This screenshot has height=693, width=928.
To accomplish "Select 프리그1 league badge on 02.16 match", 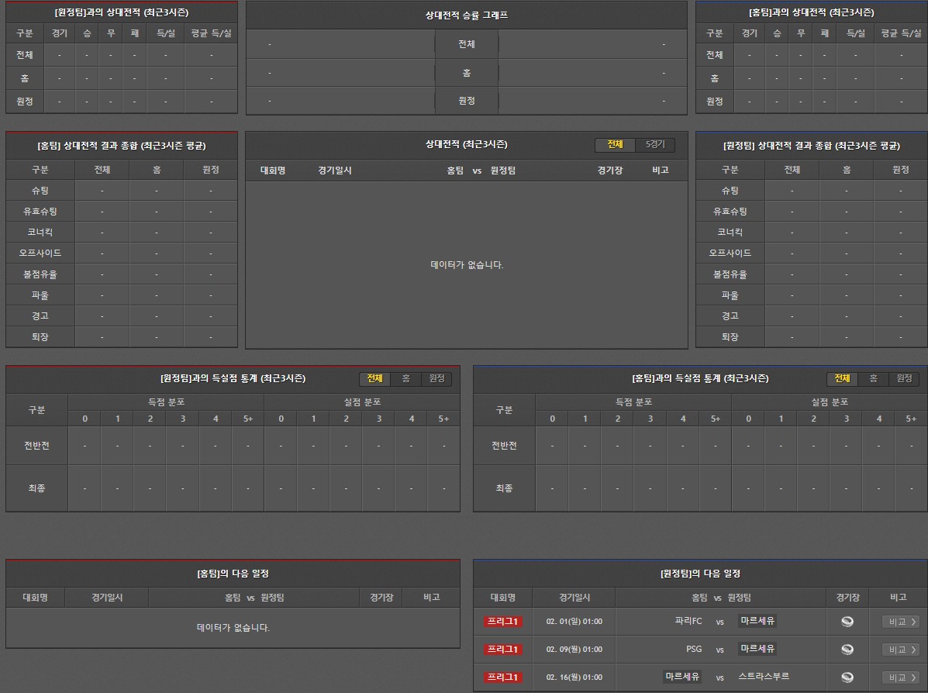I will (x=503, y=677).
